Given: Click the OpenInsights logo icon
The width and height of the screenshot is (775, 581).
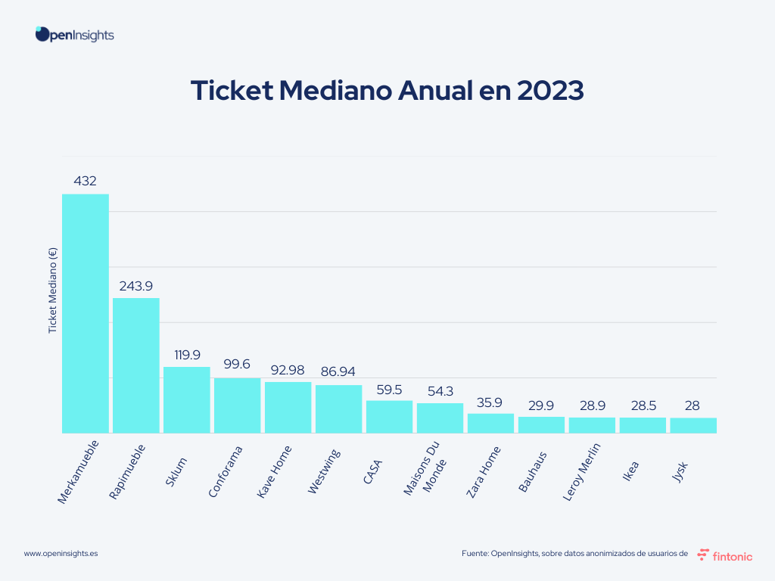Looking at the screenshot, I should tap(42, 34).
